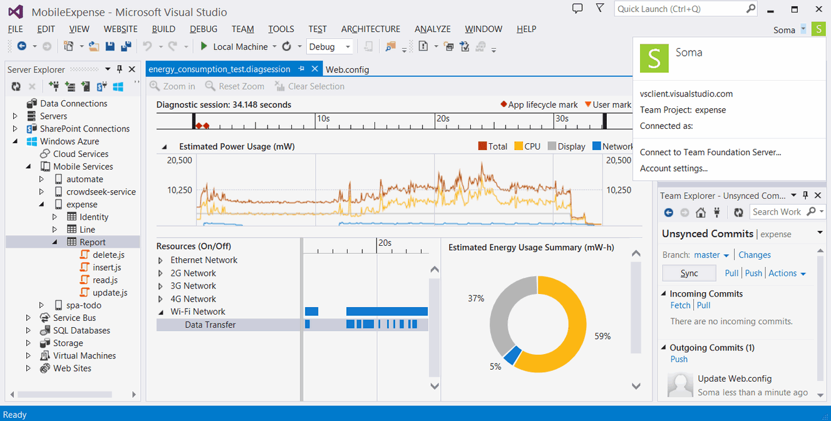Expand the Servers tree node

pos(16,116)
